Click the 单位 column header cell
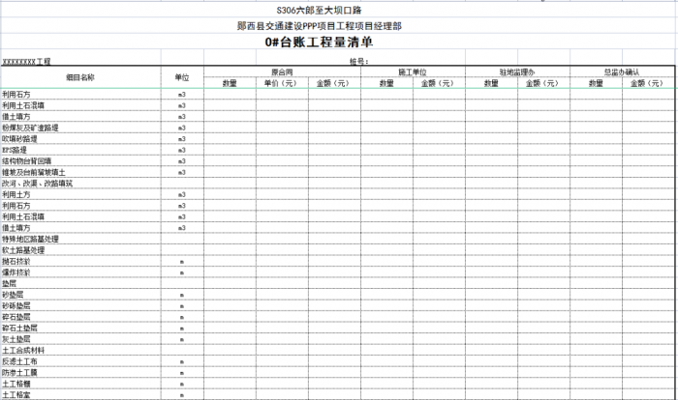 point(182,77)
